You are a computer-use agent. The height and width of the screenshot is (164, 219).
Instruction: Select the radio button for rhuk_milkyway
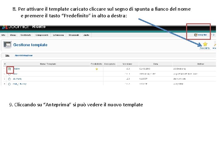pyautogui.click(x=9, y=84)
